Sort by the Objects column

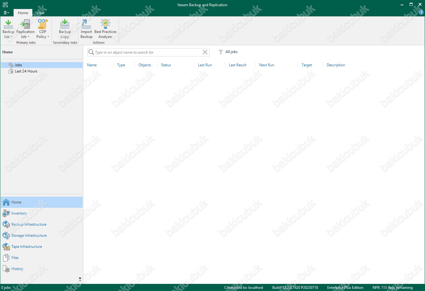[x=145, y=65]
